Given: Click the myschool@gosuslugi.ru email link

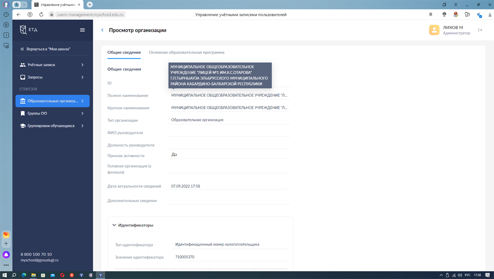Looking at the screenshot, I should pyautogui.click(x=40, y=260).
